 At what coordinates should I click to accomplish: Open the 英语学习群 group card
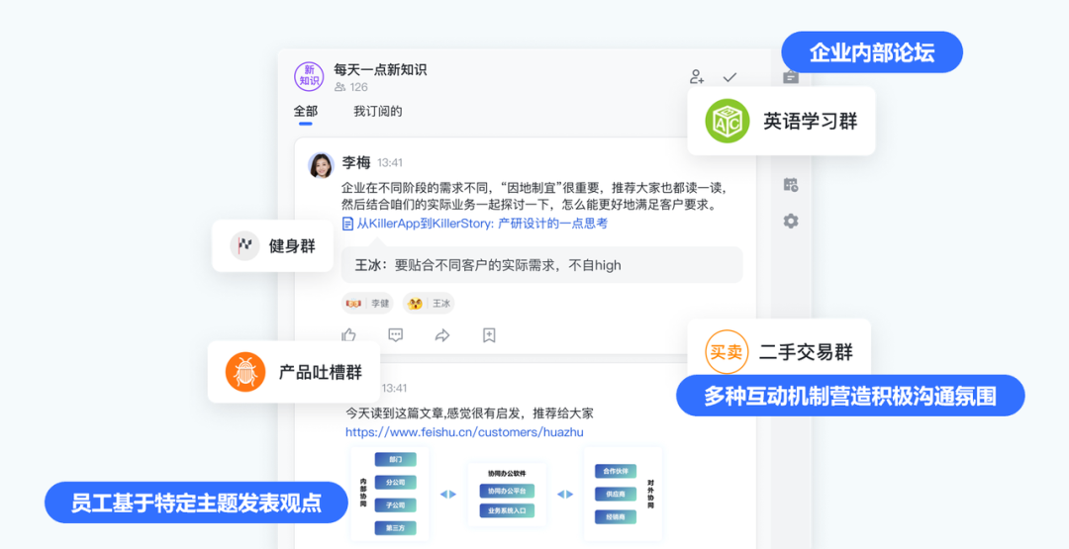(x=781, y=122)
